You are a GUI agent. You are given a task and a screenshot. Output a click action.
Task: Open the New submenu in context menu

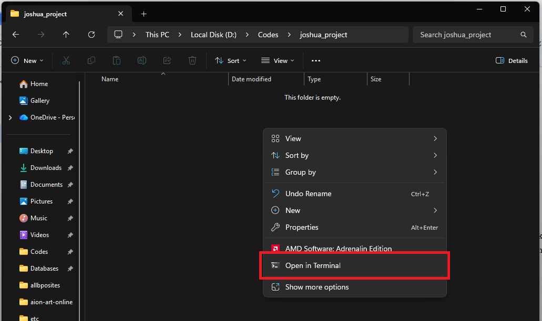[355, 210]
